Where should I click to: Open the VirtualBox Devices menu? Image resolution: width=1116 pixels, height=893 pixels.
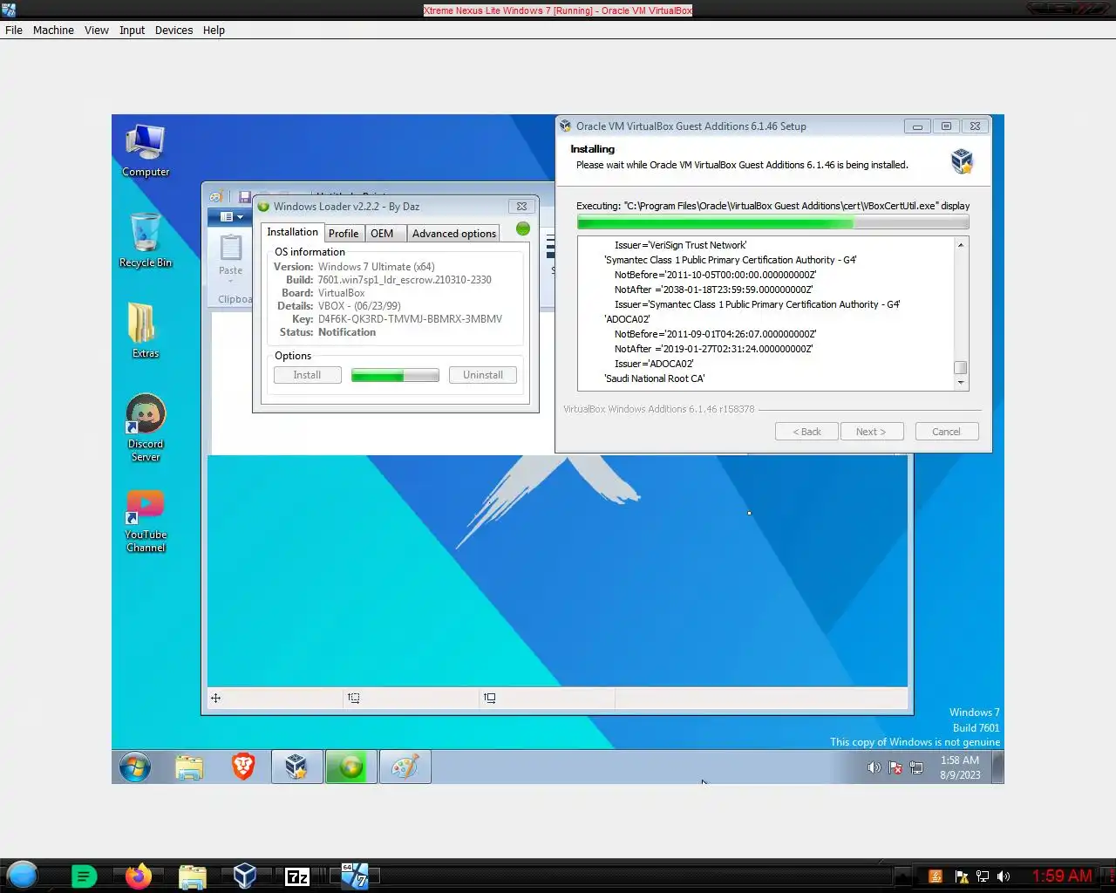[x=174, y=30]
